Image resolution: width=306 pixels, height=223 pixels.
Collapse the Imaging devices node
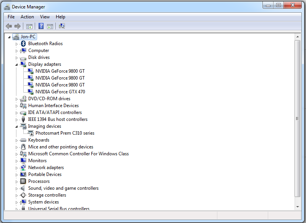(16, 127)
